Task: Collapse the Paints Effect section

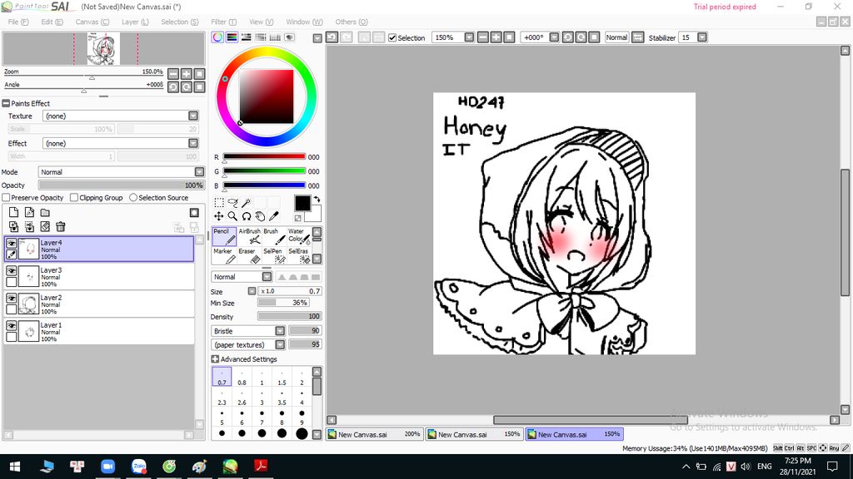Action: pyautogui.click(x=6, y=103)
